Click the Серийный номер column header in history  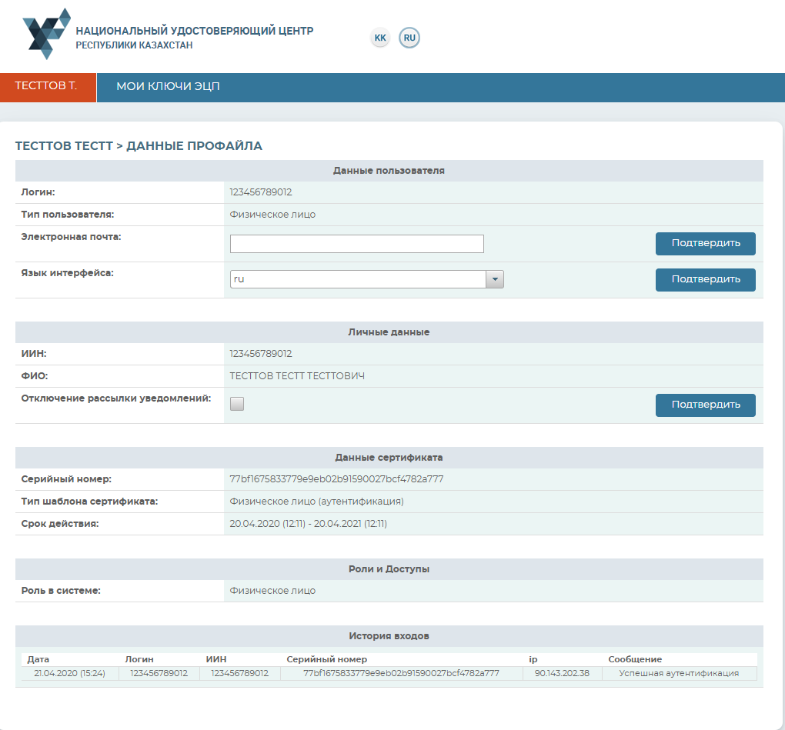pos(326,659)
